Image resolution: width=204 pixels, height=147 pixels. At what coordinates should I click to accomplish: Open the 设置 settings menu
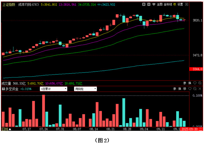[180, 5]
